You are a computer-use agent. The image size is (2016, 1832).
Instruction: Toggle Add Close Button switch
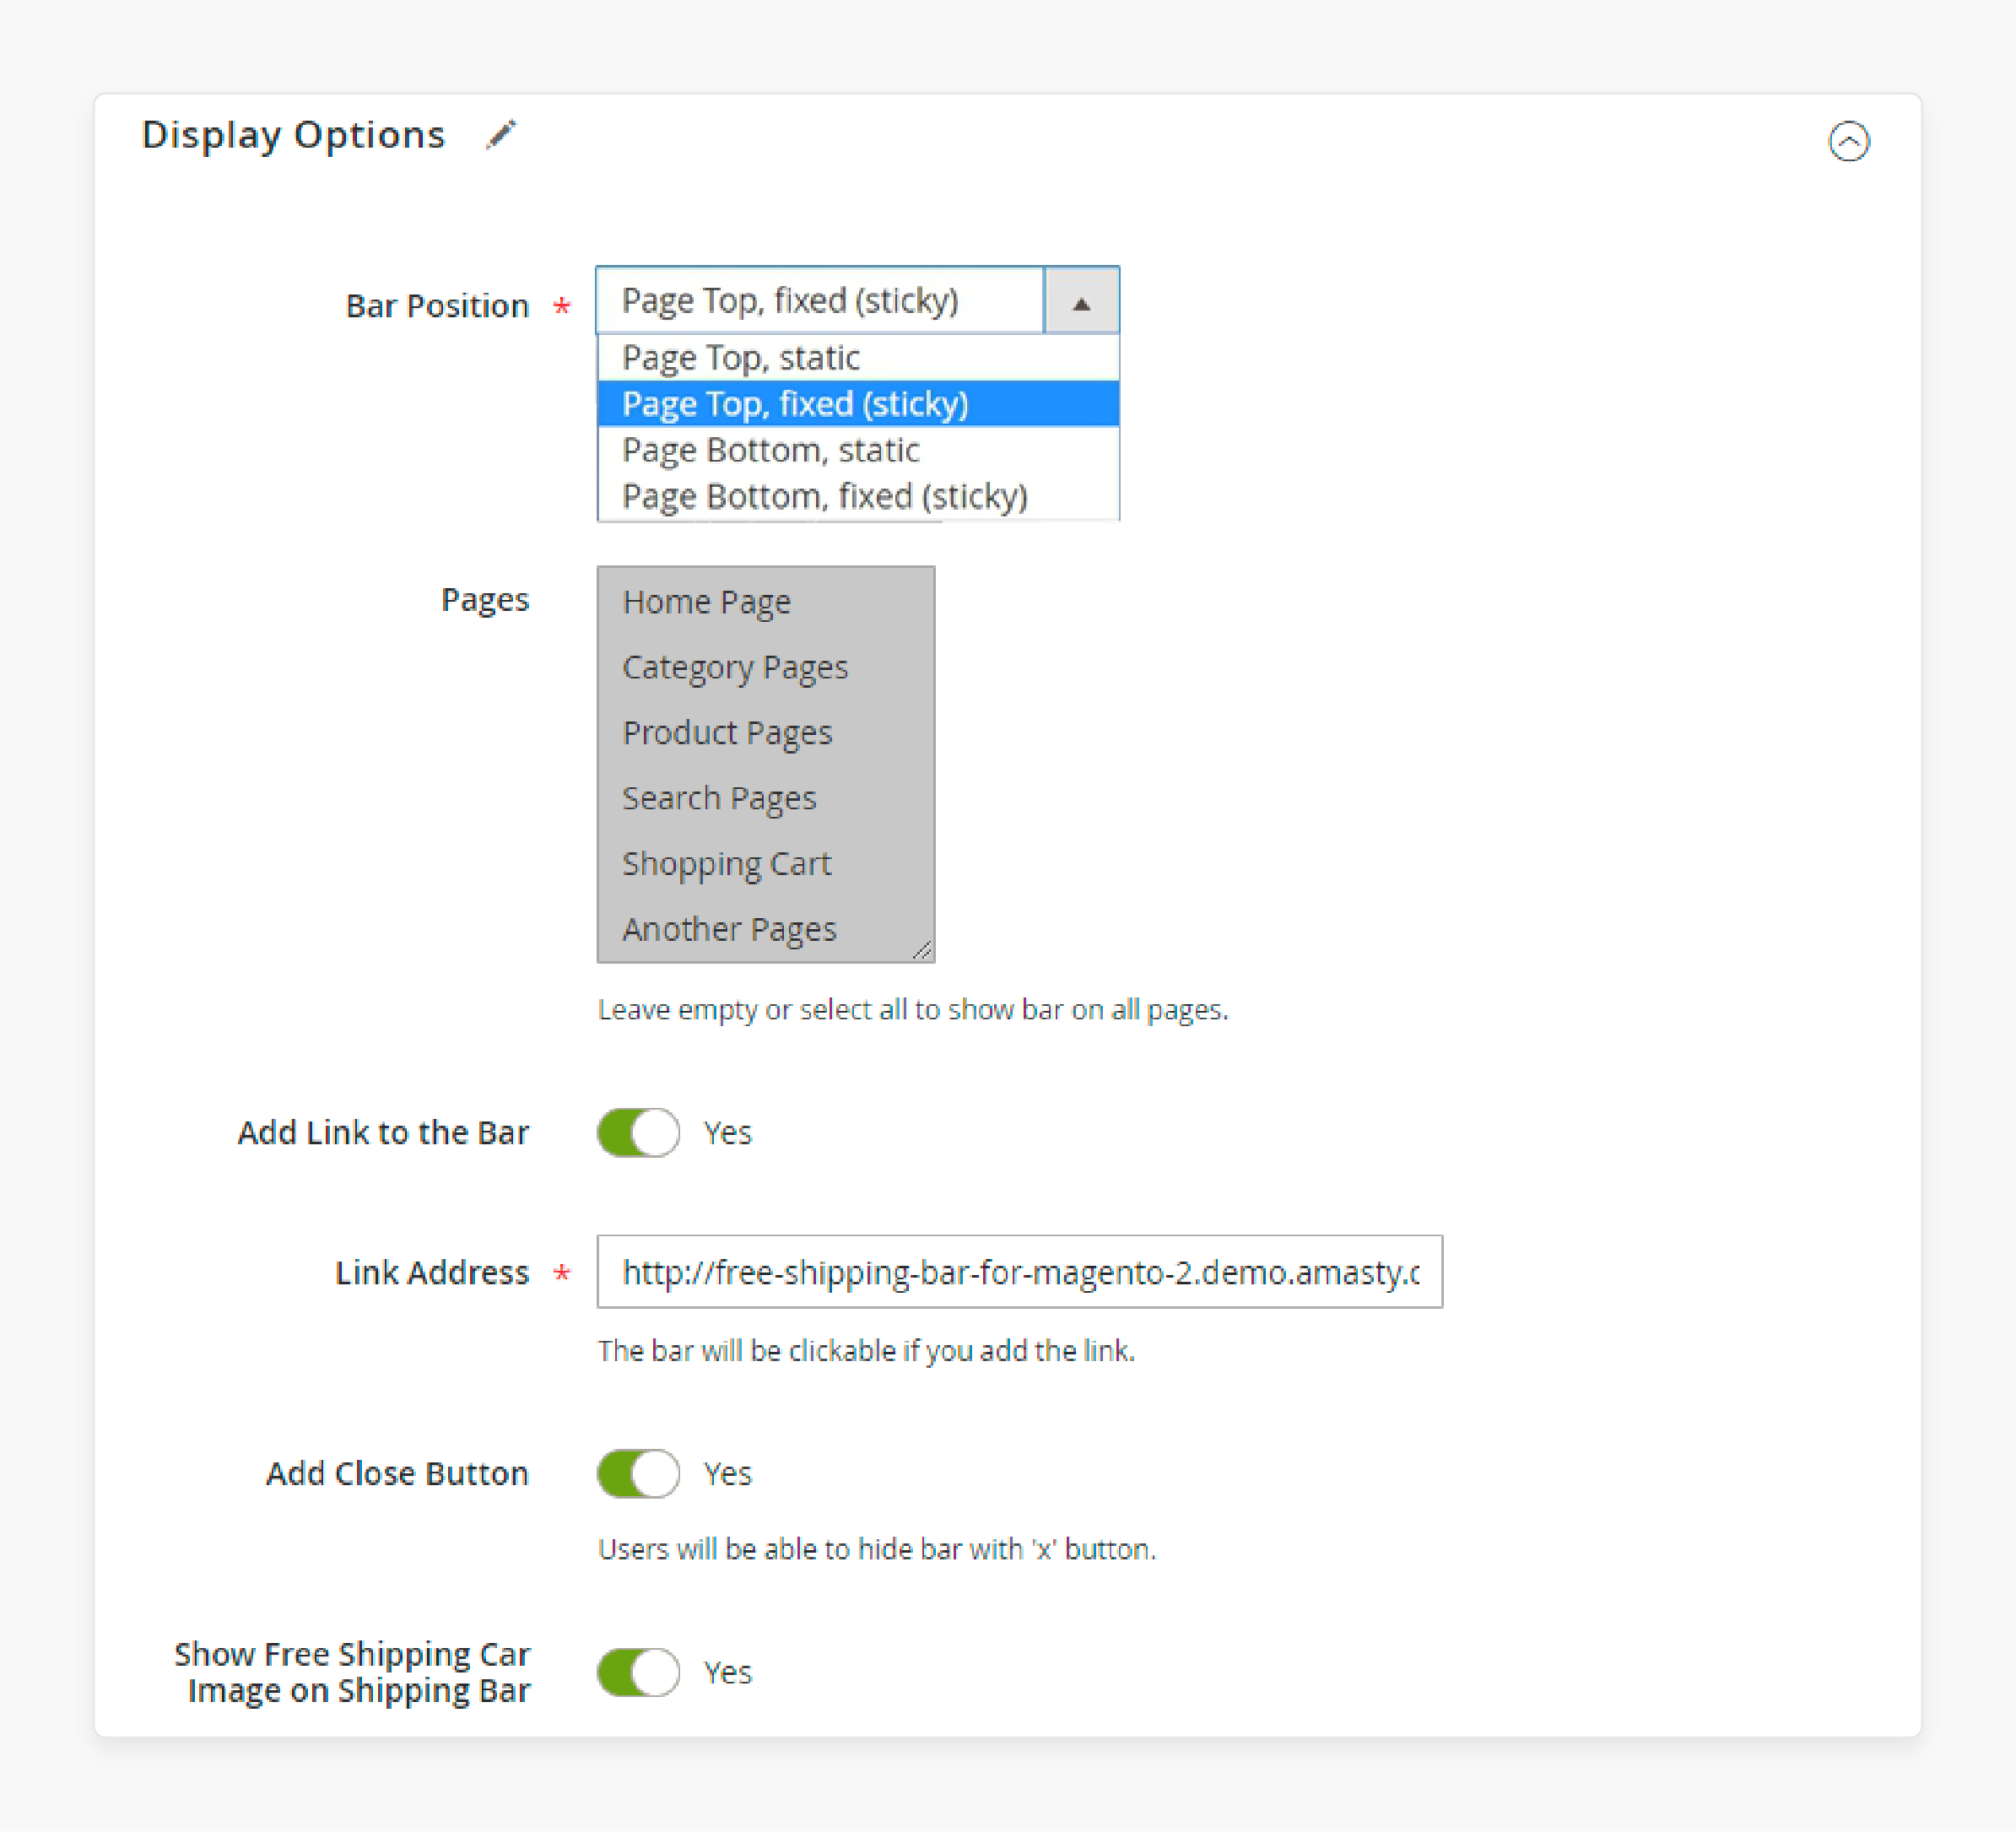click(638, 1474)
